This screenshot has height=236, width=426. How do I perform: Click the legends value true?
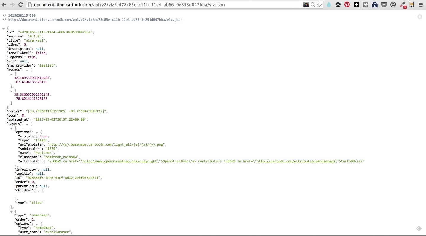[x=32, y=57]
